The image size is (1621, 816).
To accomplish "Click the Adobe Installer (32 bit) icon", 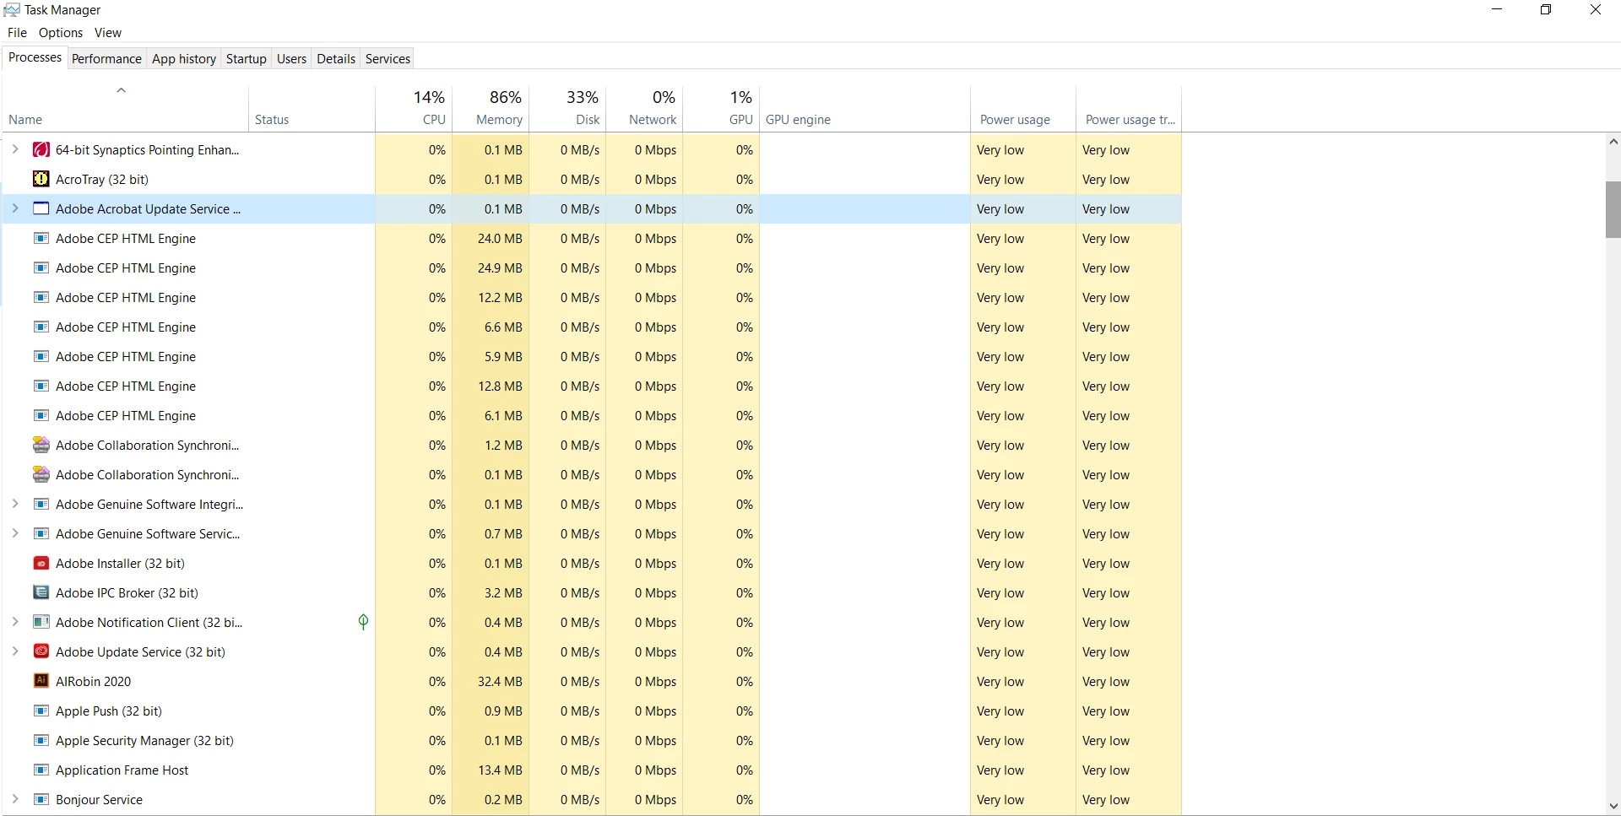I will tap(41, 564).
